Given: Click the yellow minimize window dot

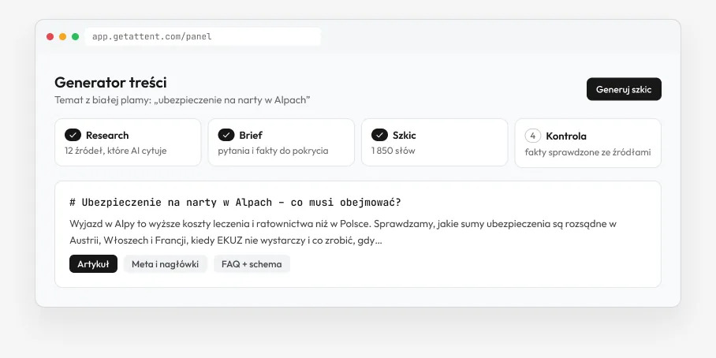Looking at the screenshot, I should pos(62,36).
